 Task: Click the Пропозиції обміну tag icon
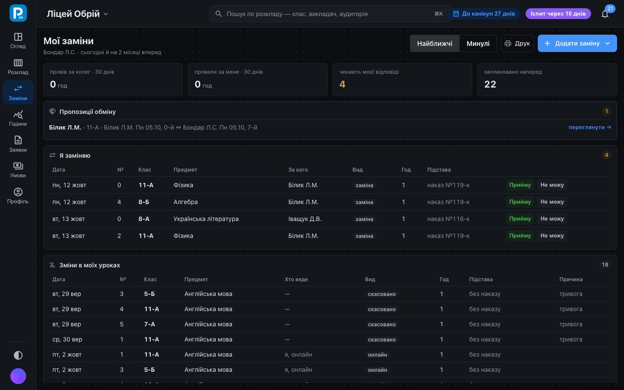[52, 111]
